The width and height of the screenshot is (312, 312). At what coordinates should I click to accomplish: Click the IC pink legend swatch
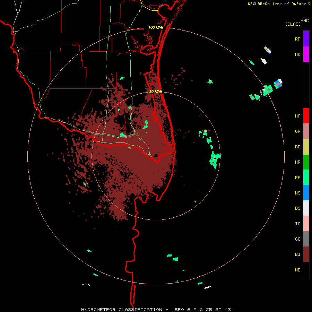(x=306, y=224)
